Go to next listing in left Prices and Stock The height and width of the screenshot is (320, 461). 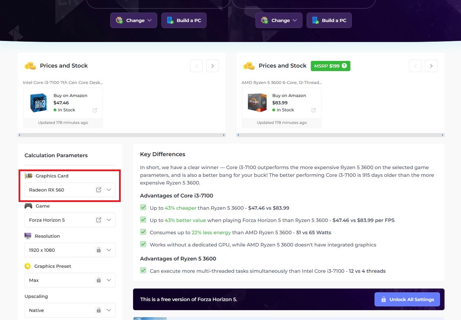(212, 66)
